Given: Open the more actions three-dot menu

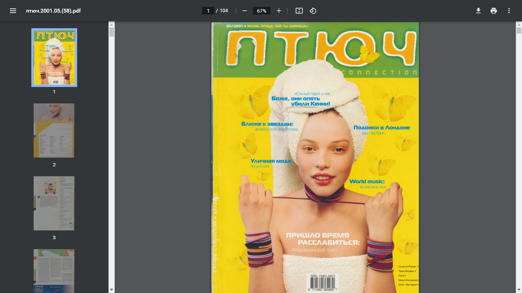Looking at the screenshot, I should 509,11.
